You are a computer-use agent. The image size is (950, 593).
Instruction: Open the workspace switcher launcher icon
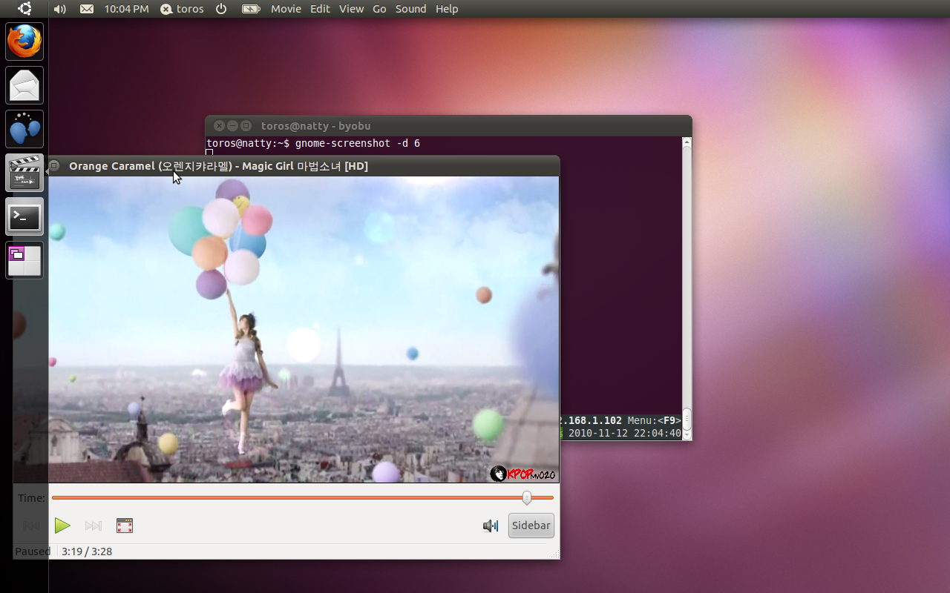pyautogui.click(x=24, y=260)
